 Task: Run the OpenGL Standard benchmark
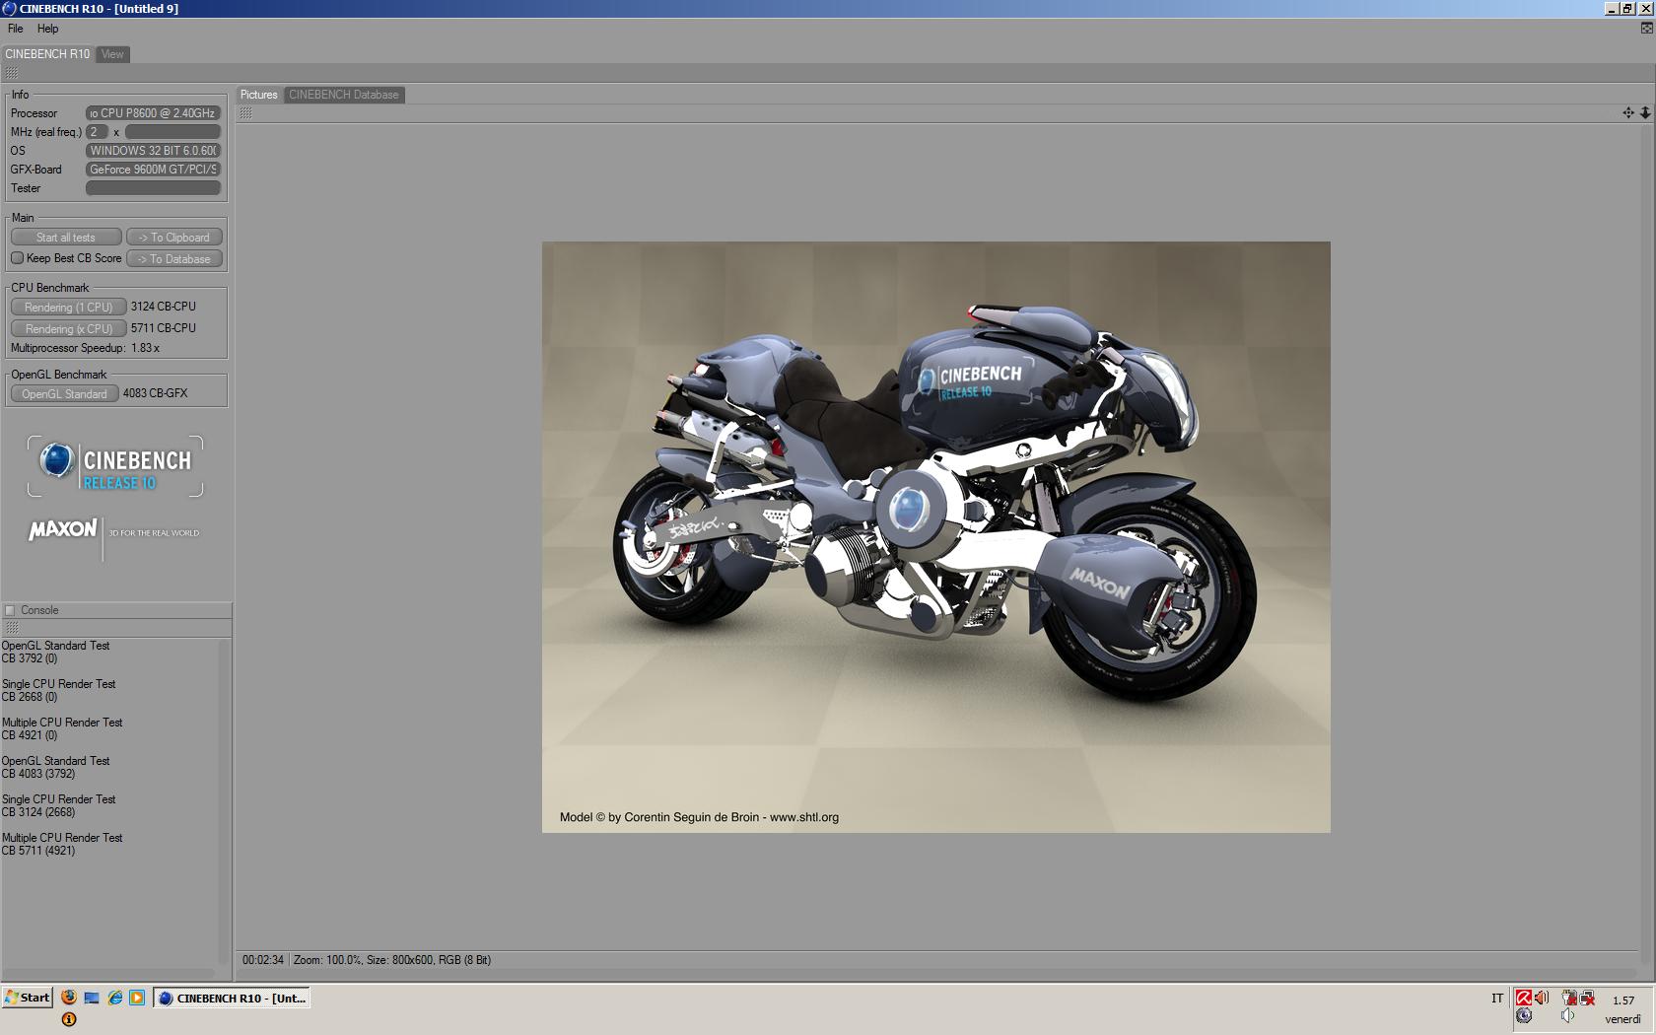(x=64, y=394)
